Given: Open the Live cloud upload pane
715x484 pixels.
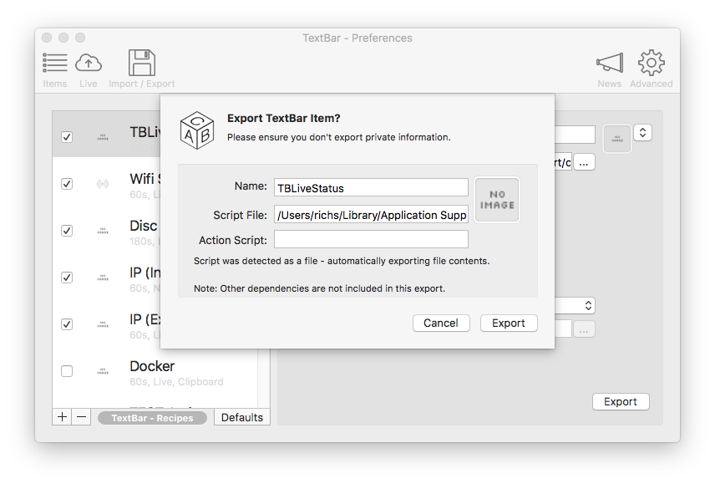Looking at the screenshot, I should click(88, 69).
